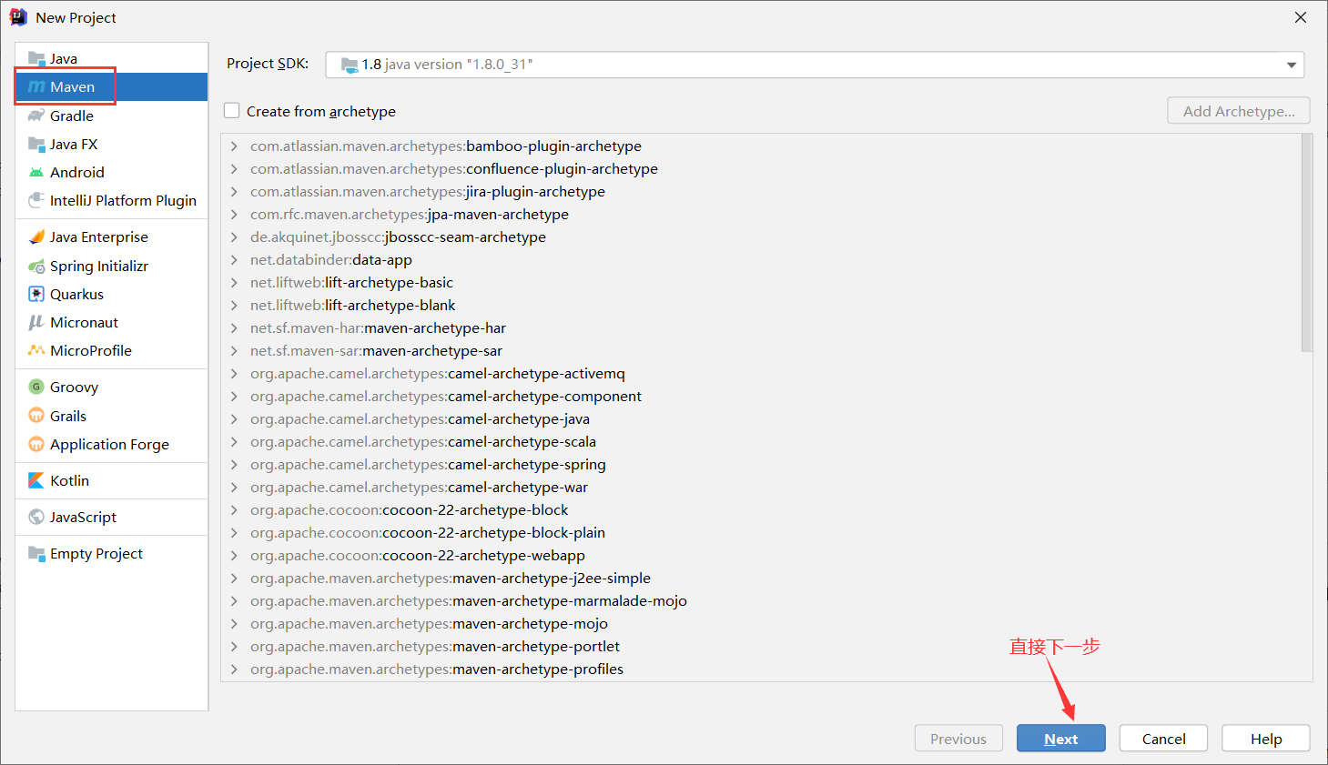
Task: Enable Create from archetype checkbox
Action: [x=232, y=110]
